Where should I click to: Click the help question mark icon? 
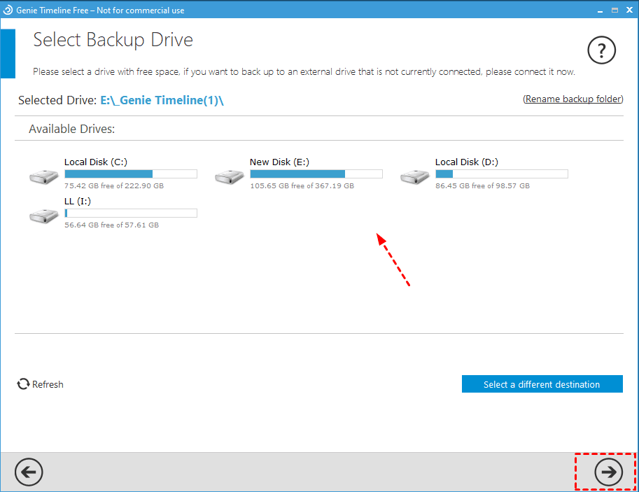[x=601, y=50]
